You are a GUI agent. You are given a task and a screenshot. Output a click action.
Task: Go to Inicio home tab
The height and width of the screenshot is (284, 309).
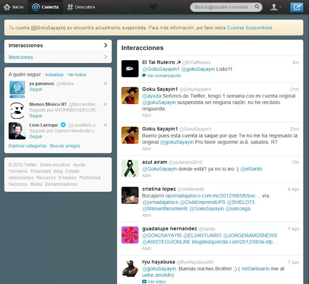[x=14, y=7]
